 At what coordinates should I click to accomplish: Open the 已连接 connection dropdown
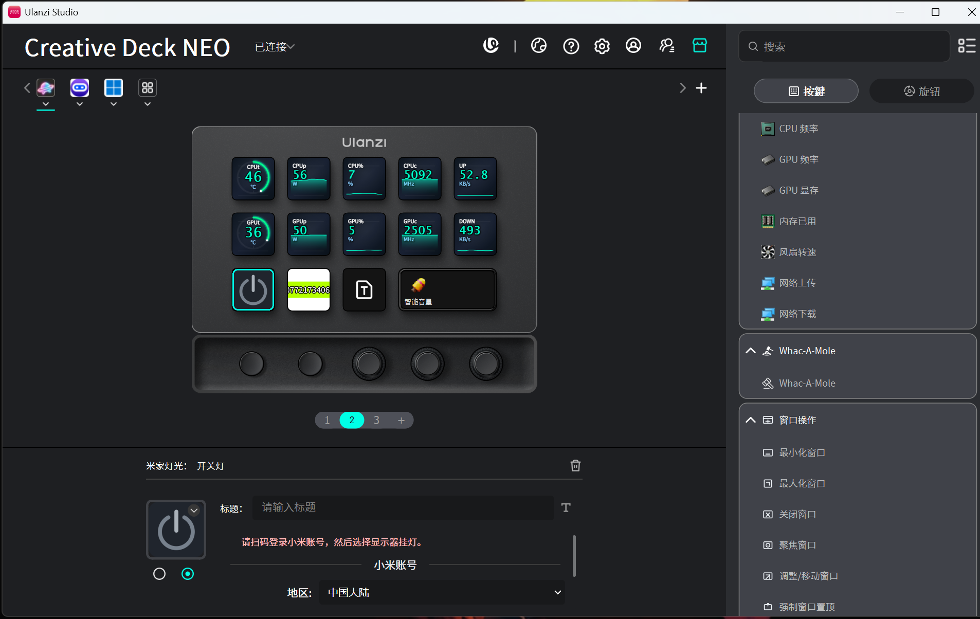pos(275,47)
